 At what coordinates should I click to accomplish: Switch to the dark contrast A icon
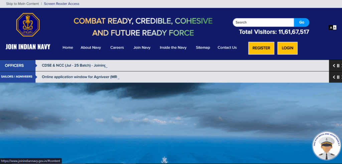pos(331,27)
